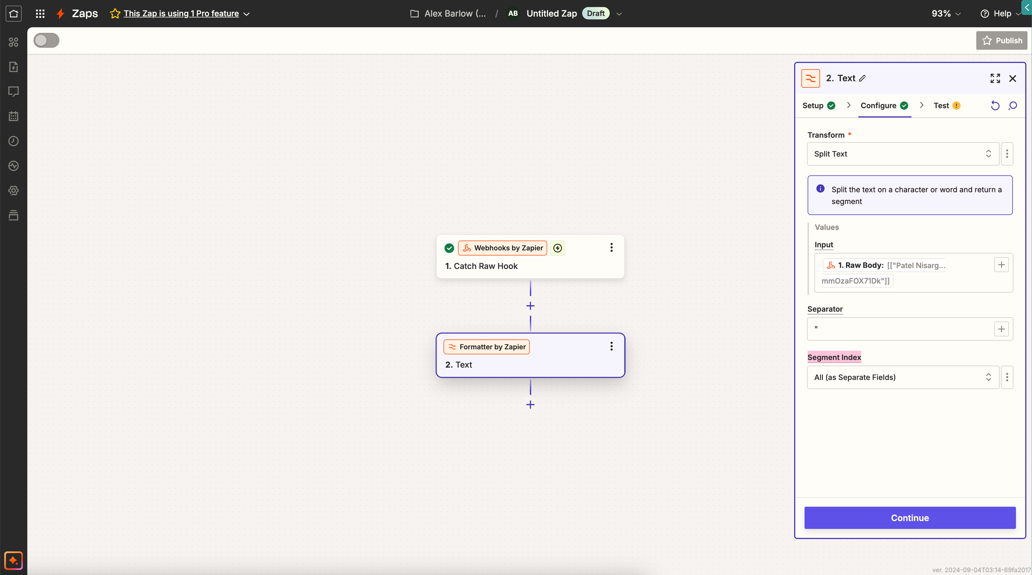Viewport: 1032px width, 575px height.
Task: Open Zap settings gear icon
Action: click(x=14, y=191)
